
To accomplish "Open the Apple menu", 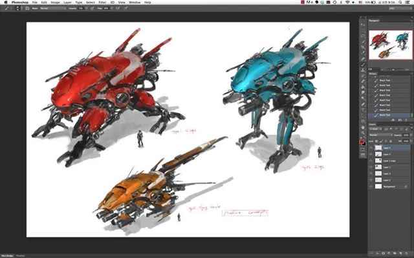I will (6, 2).
